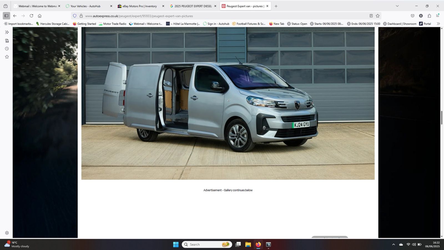Open the Extensions puzzle icon
This screenshot has height=250, width=444.
pyautogui.click(x=429, y=16)
